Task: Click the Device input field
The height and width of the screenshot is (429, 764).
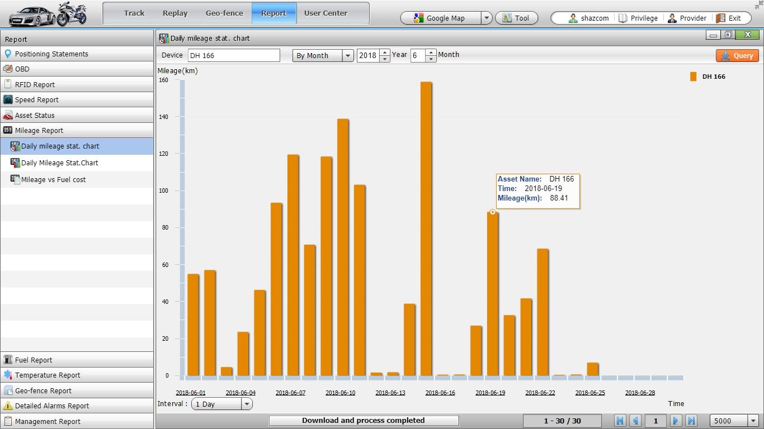Action: 234,56
